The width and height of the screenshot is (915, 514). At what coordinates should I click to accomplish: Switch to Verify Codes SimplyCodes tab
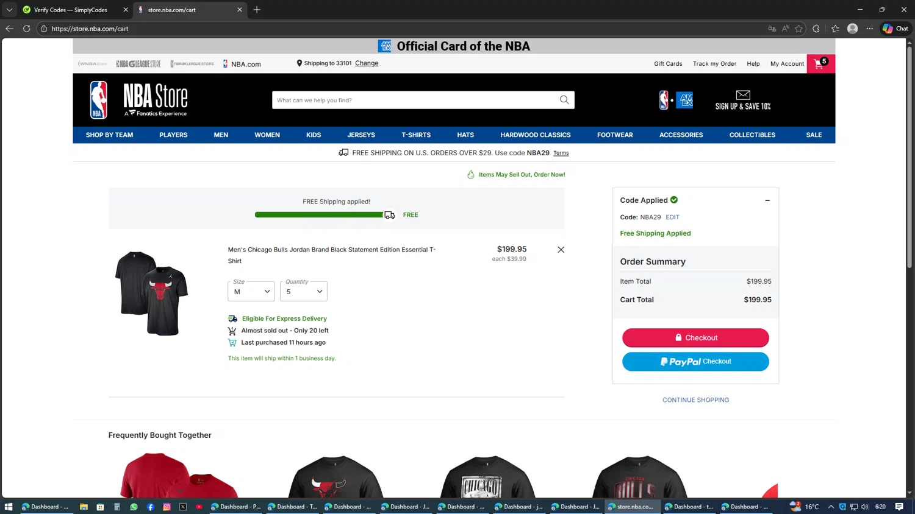pos(70,10)
